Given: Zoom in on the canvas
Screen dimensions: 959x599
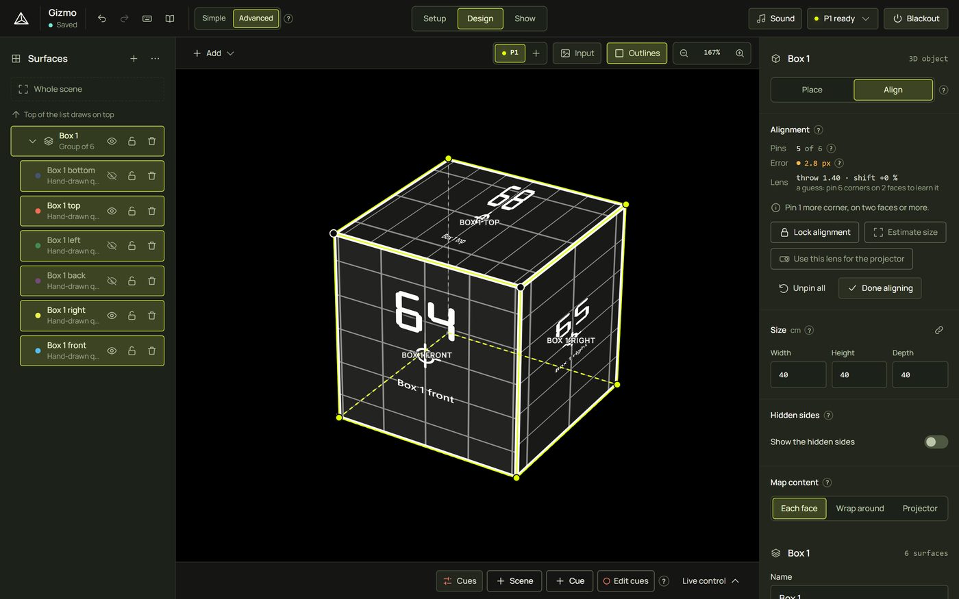Looking at the screenshot, I should (x=740, y=53).
